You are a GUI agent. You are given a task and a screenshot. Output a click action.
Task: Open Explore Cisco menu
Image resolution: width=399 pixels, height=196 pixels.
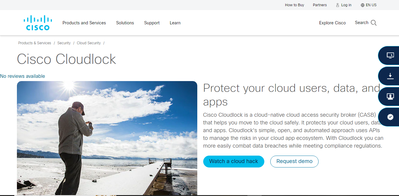click(x=332, y=23)
